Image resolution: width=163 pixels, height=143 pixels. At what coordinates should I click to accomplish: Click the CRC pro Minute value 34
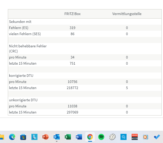72,57
